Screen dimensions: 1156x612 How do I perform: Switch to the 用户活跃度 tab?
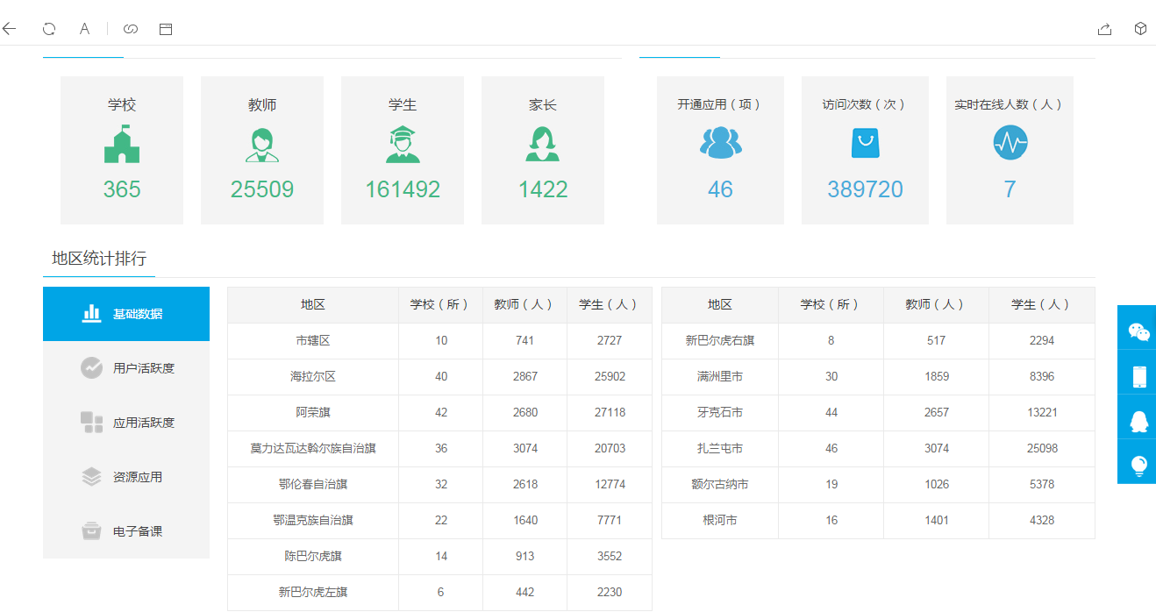coord(126,368)
